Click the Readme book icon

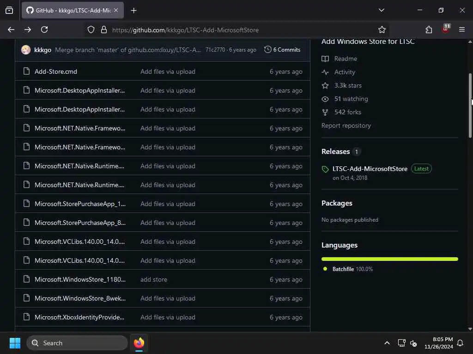pos(325,59)
